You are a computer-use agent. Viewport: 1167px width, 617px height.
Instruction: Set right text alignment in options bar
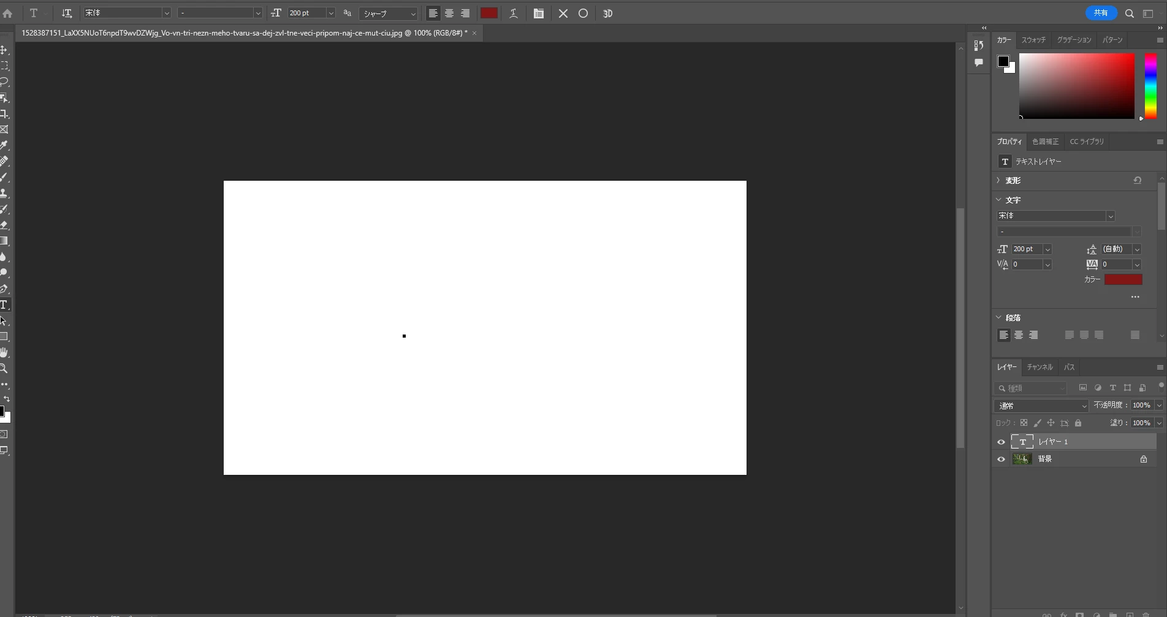[x=465, y=13]
